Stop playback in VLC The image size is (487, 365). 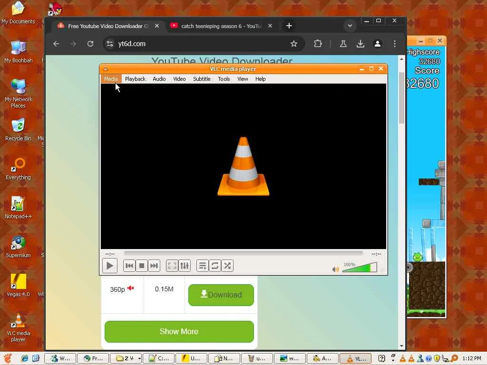click(142, 266)
